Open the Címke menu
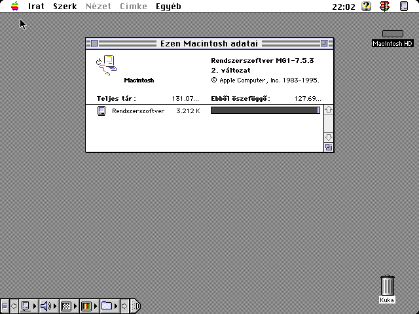Screen dimensions: 419x314 point(134,6)
